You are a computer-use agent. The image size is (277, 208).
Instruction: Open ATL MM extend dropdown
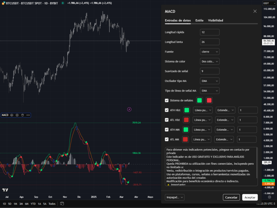point(224,139)
